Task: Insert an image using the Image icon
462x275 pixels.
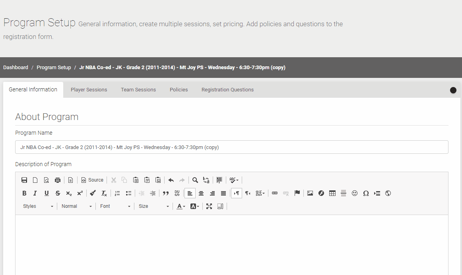Action: pyautogui.click(x=310, y=194)
